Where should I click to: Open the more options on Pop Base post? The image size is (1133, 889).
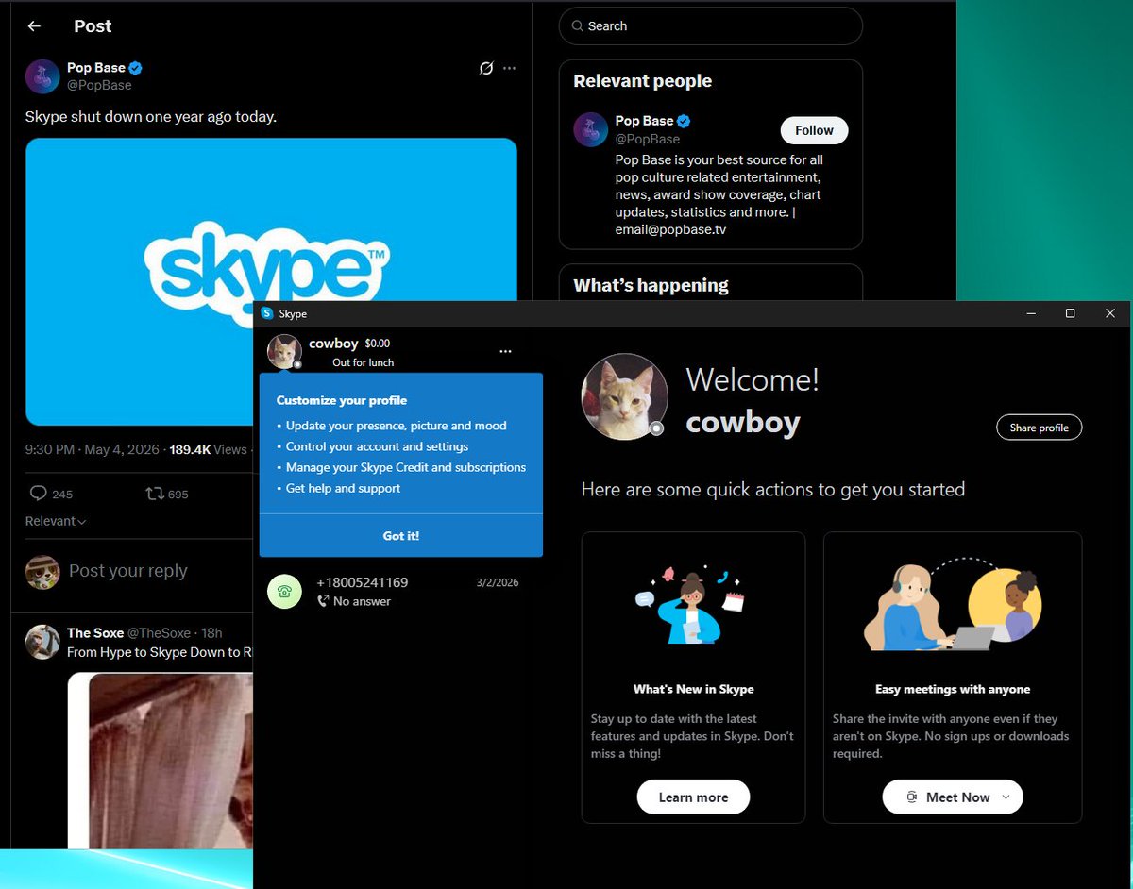510,68
